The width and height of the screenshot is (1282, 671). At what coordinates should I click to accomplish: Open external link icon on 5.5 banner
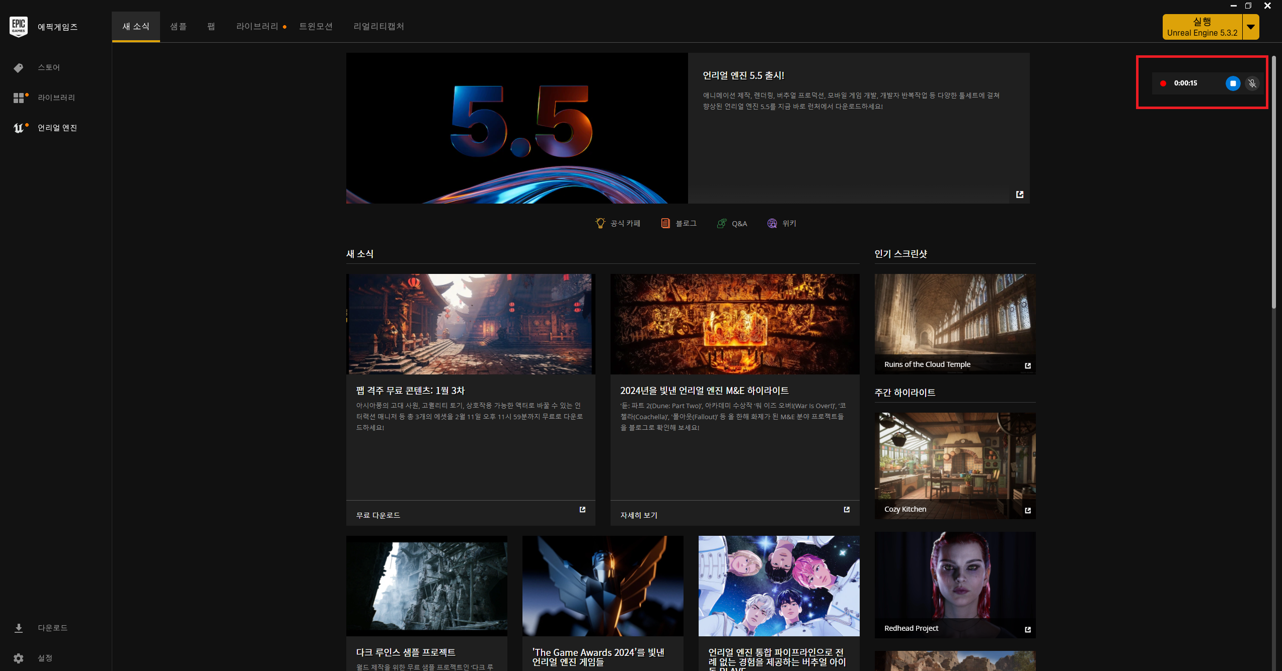pos(1019,194)
